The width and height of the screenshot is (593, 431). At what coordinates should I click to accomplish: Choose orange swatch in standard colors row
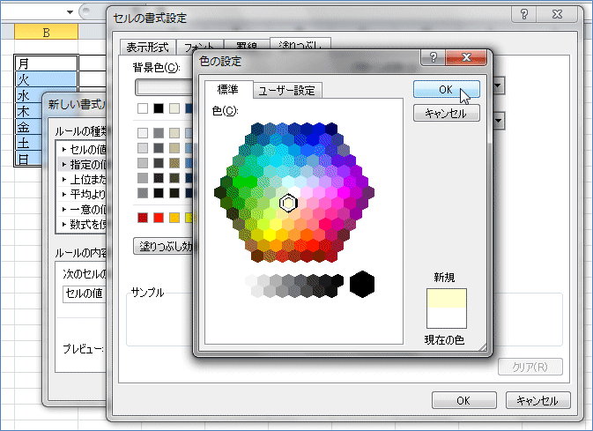pyautogui.click(x=174, y=218)
